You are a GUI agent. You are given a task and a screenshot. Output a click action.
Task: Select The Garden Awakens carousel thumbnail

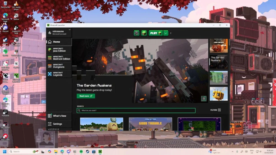tap(219, 62)
